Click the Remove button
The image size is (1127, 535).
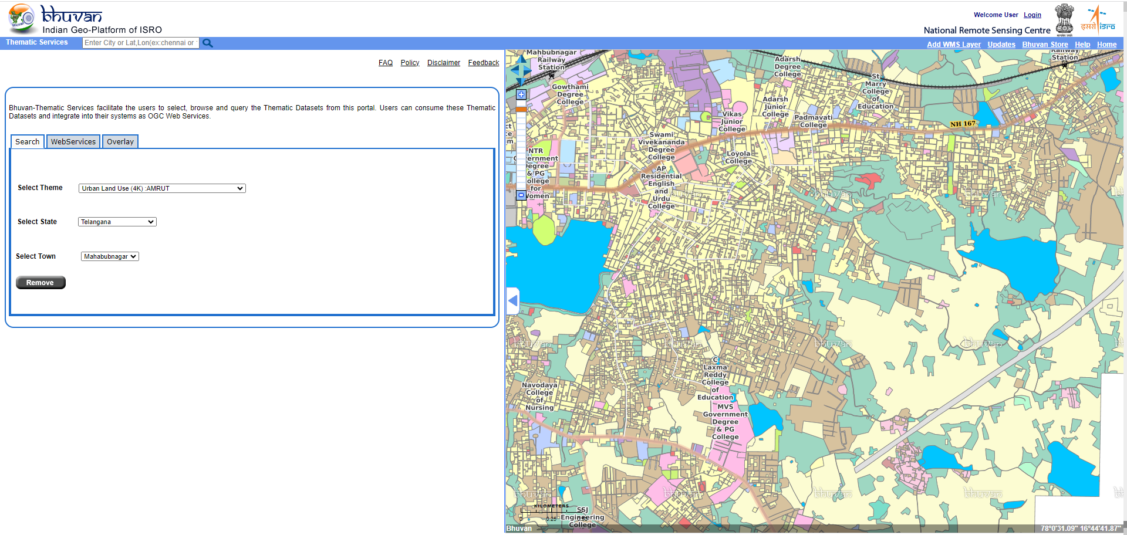pos(41,283)
